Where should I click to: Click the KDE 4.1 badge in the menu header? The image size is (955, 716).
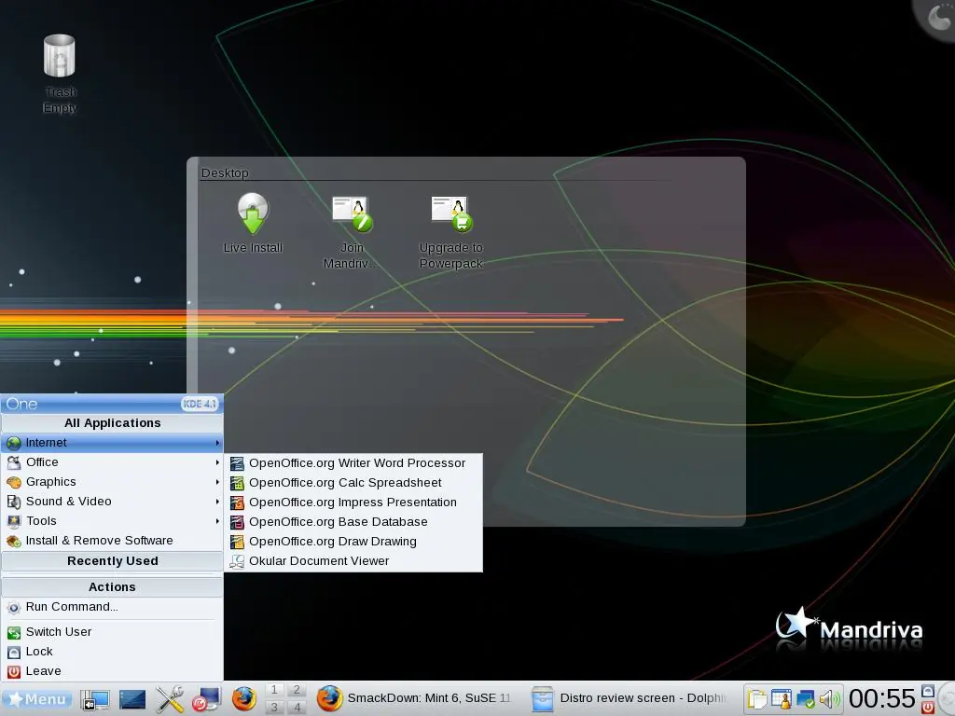[x=200, y=404]
